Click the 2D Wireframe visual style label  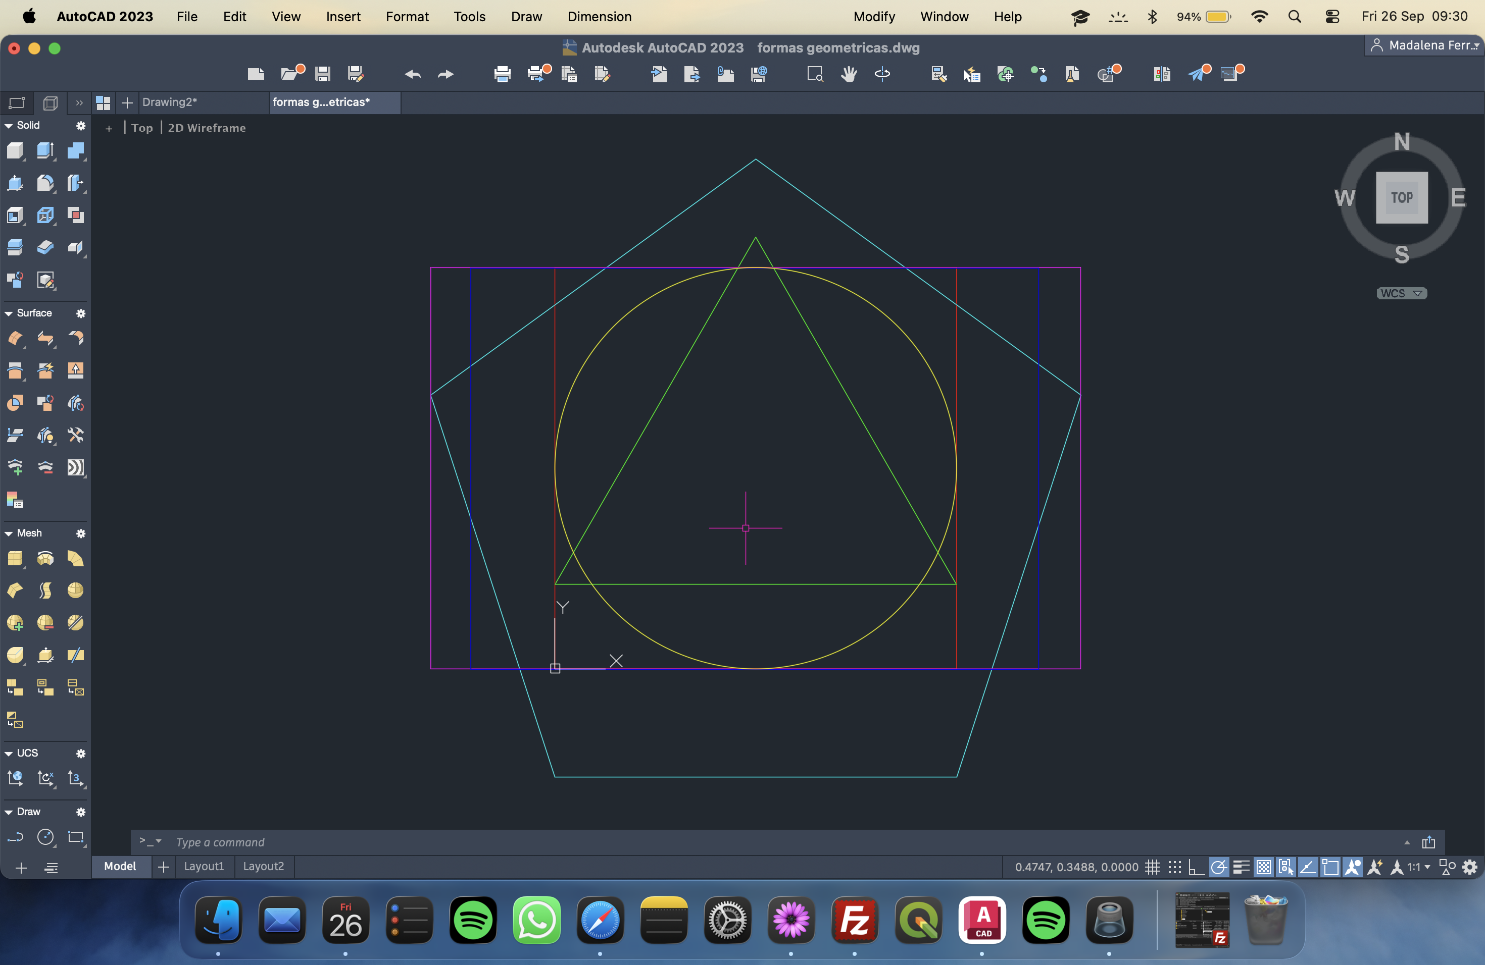coord(207,128)
